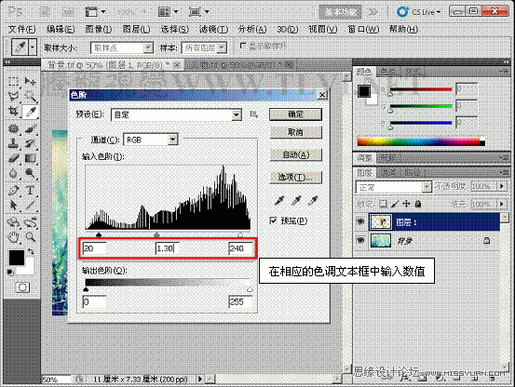This screenshot has width=515, height=387.
Task: Select the History Brush tool
Action: [30, 143]
